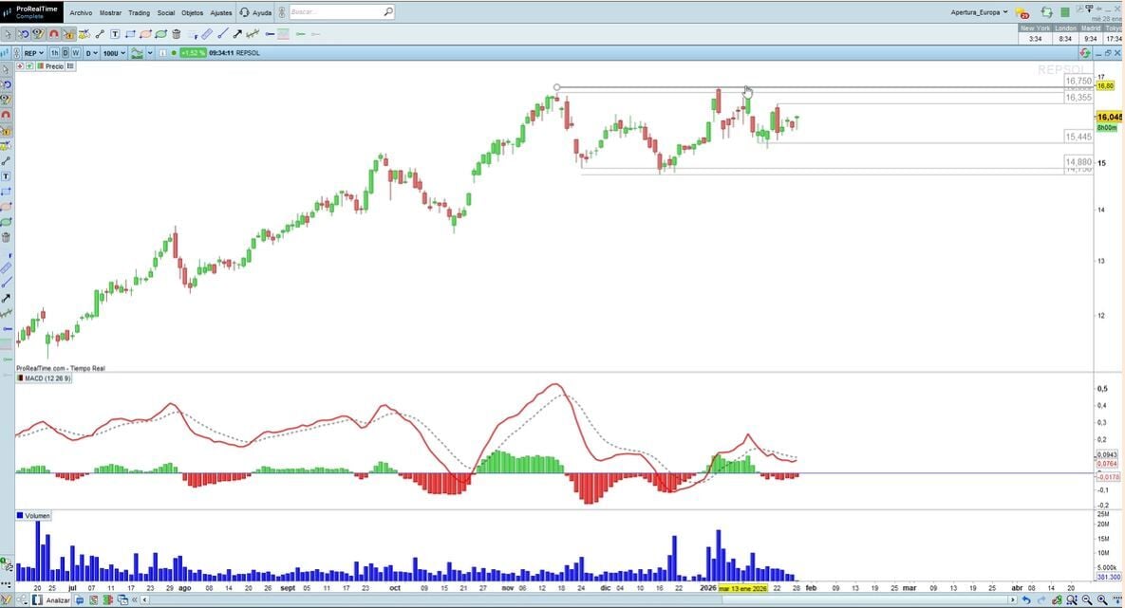Switch to W weekly timeframe
Viewport: 1125px width, 608px height.
click(x=75, y=53)
